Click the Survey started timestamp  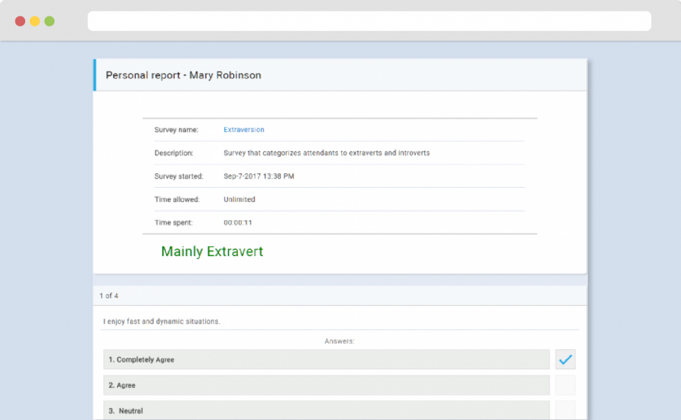tap(259, 176)
